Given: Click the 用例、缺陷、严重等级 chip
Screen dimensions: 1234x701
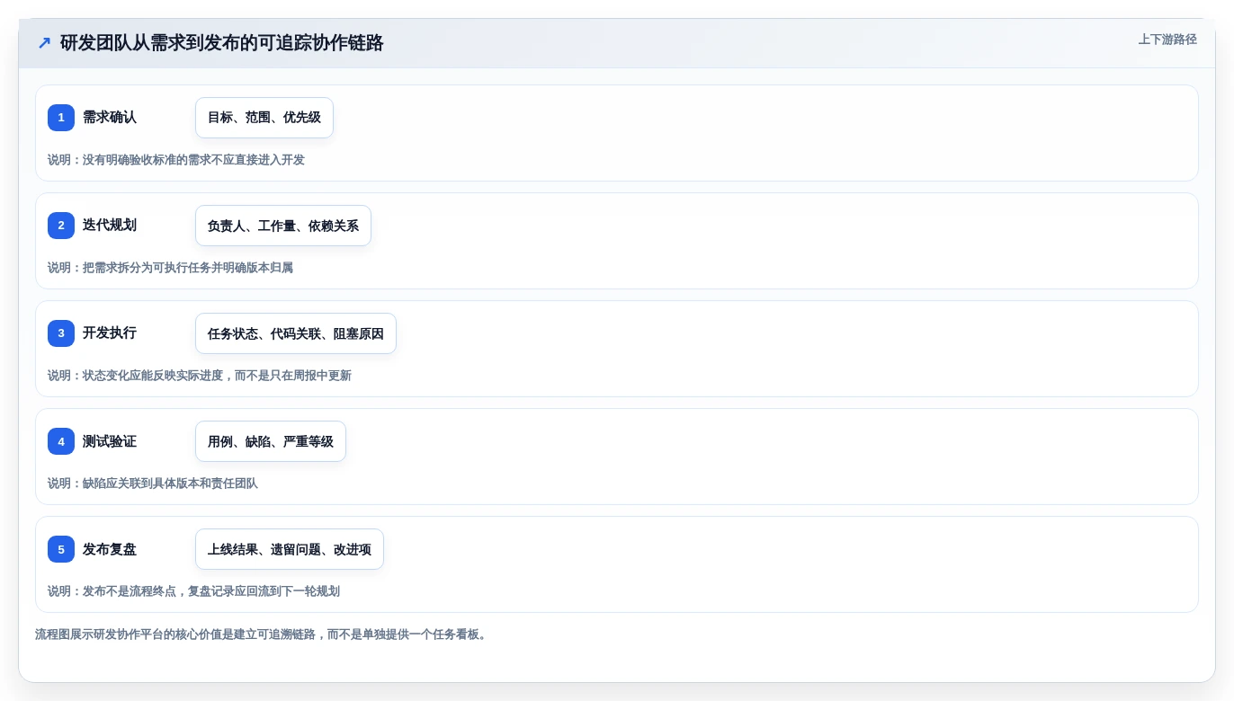Looking at the screenshot, I should pyautogui.click(x=271, y=441).
